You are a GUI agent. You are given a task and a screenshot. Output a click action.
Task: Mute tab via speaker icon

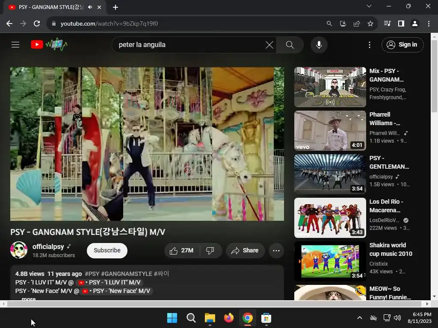(90, 7)
